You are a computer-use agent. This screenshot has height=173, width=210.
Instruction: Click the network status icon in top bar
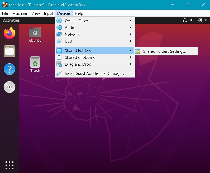coord(185,20)
